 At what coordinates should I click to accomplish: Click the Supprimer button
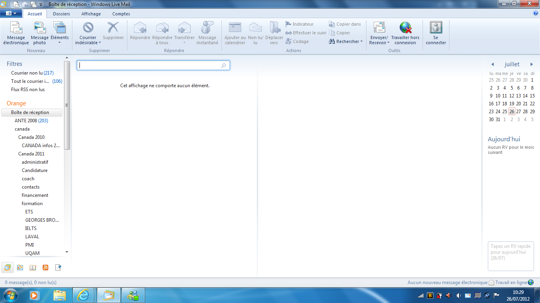pyautogui.click(x=113, y=31)
